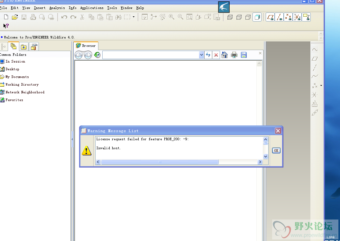Screen dimensions: 340x241
Task: Go to browser home page icon
Action: click(225, 55)
